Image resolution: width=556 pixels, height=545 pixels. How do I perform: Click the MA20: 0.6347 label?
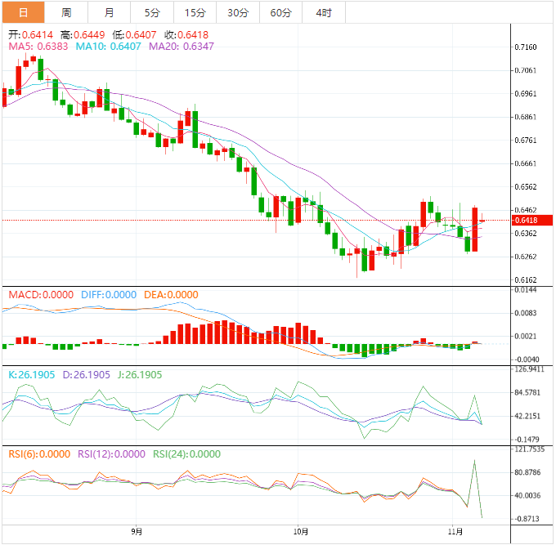(x=182, y=47)
